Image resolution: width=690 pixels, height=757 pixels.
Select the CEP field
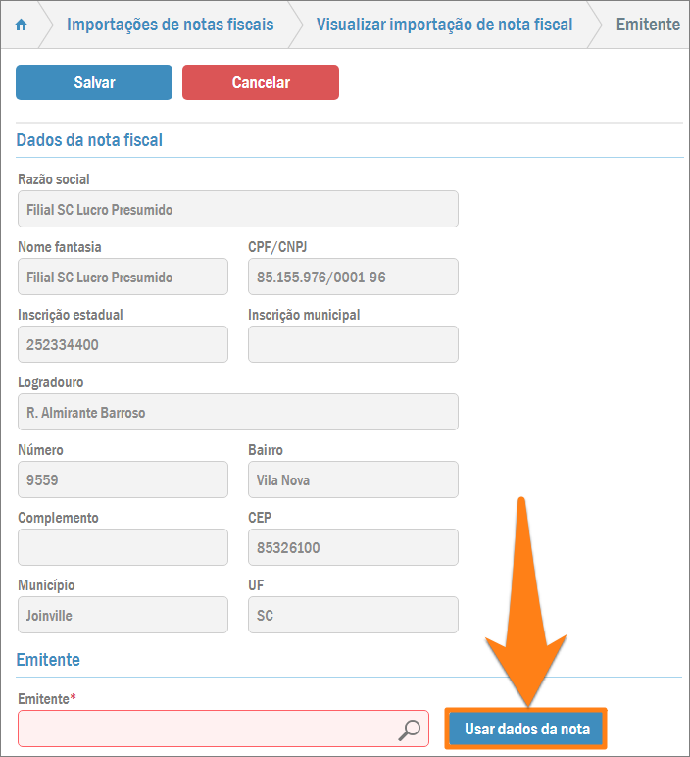353,547
